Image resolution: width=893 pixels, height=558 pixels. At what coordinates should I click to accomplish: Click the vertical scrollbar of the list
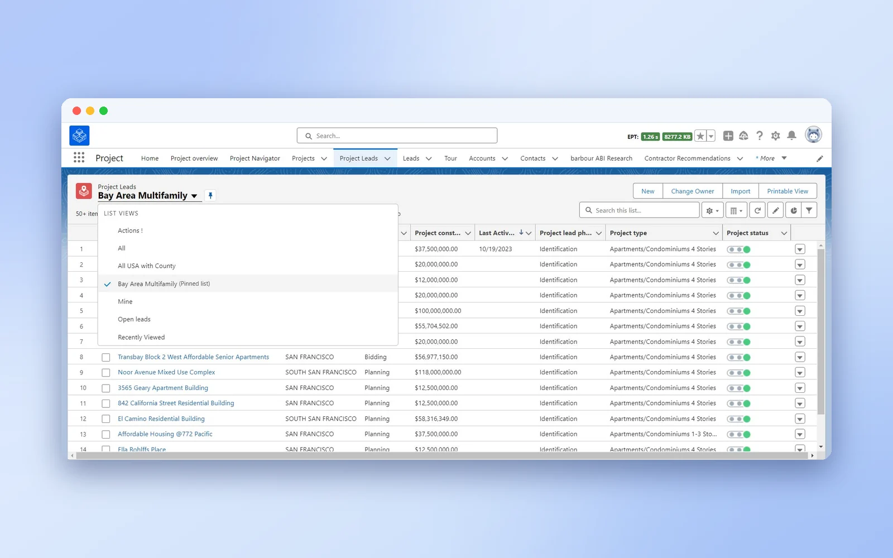click(x=820, y=332)
